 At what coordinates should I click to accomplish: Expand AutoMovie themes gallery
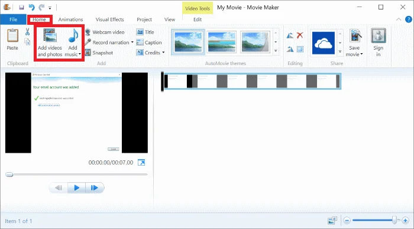[x=276, y=51]
